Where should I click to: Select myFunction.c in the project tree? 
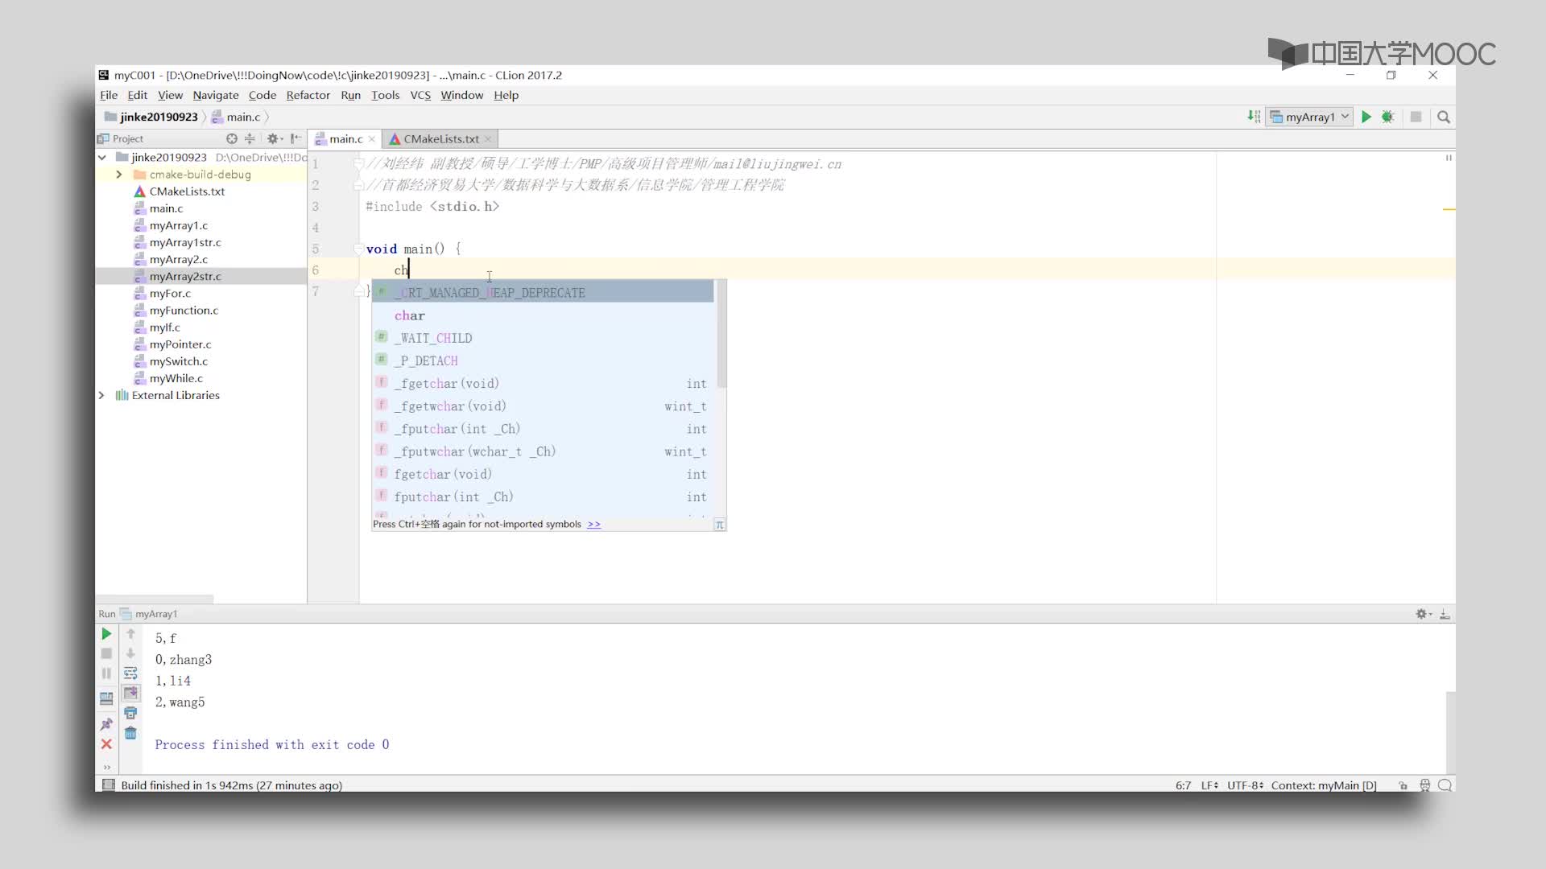click(x=184, y=310)
